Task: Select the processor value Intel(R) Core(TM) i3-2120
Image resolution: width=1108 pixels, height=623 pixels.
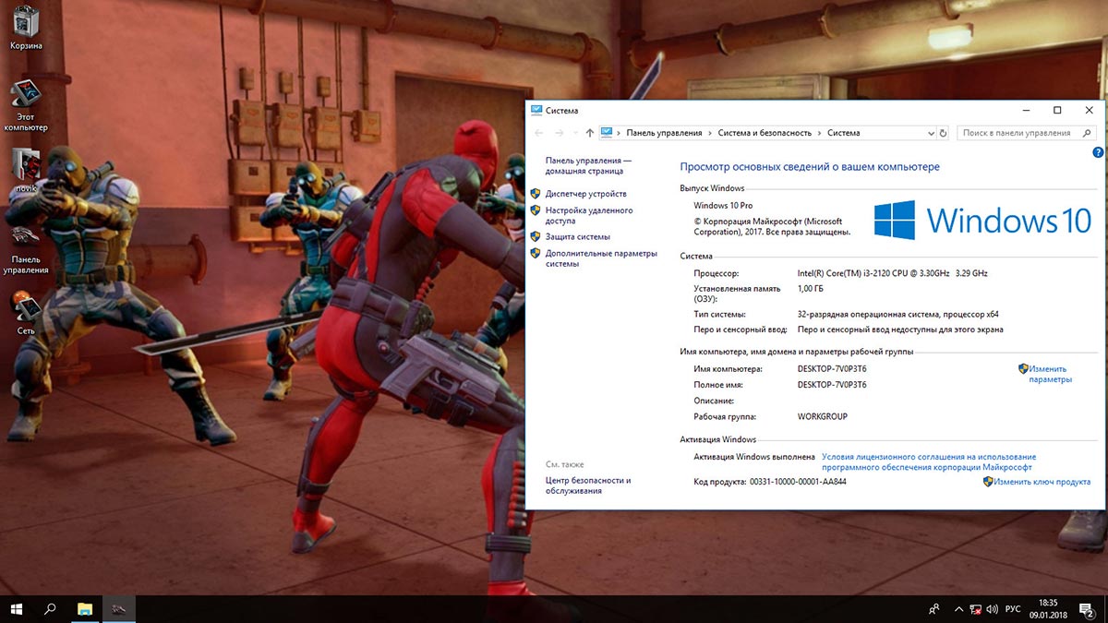Action: pos(893,273)
